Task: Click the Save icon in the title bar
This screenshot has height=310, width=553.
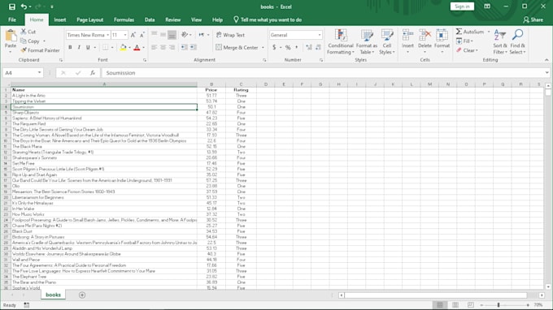Action: pos(11,6)
